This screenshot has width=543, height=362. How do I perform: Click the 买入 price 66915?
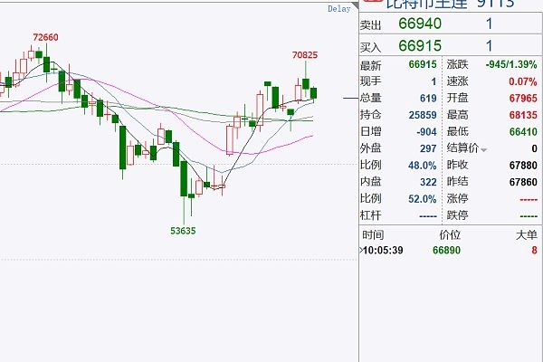[420, 46]
